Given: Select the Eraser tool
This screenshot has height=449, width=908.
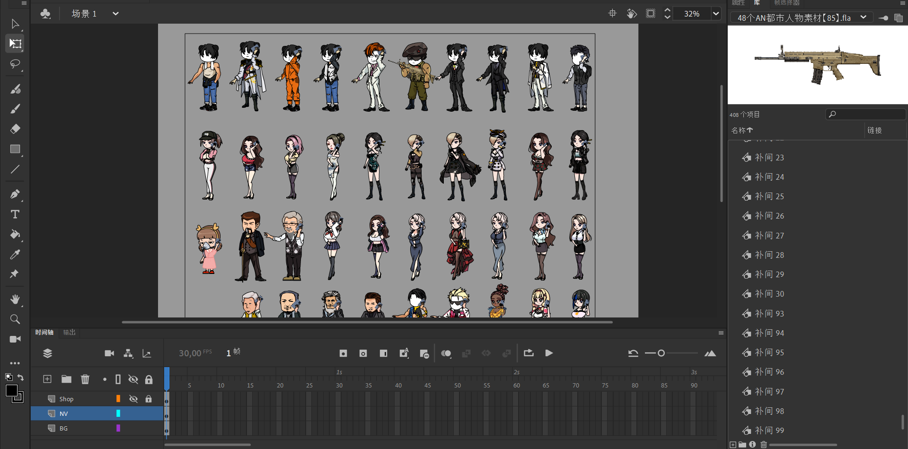Looking at the screenshot, I should (15, 129).
